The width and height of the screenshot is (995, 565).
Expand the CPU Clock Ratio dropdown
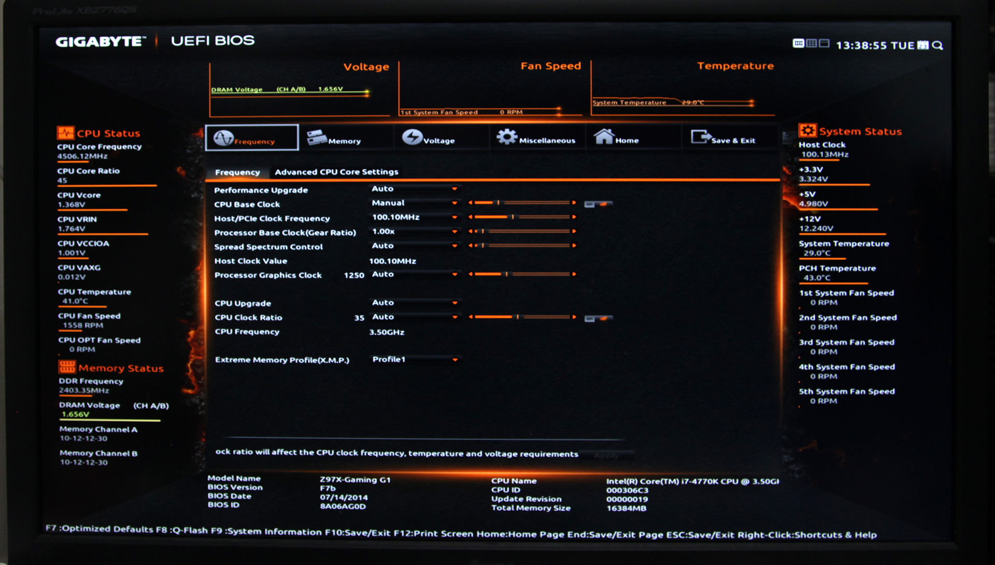pyautogui.click(x=415, y=317)
